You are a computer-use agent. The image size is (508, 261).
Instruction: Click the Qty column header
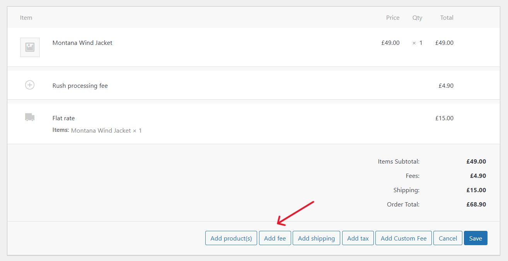417,17
